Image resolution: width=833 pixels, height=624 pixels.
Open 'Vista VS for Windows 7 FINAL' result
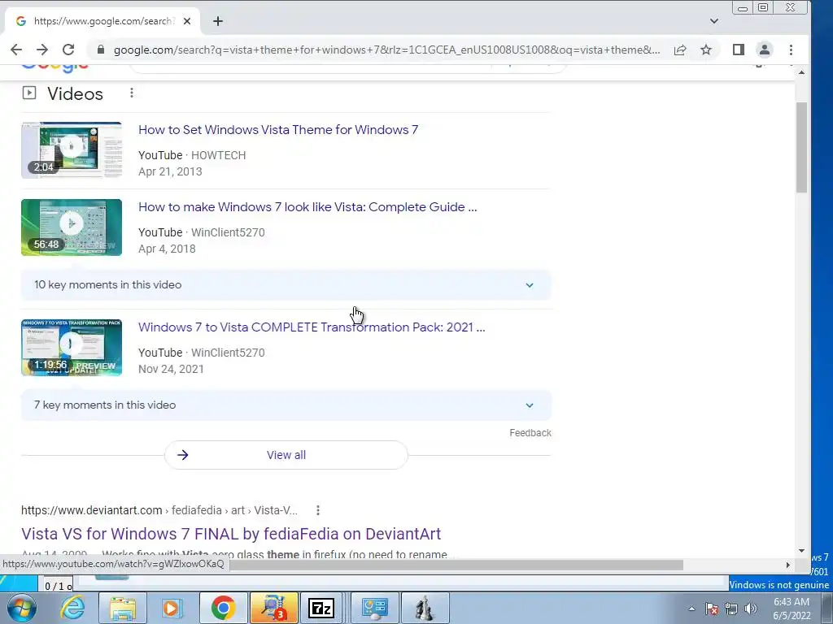231,534
